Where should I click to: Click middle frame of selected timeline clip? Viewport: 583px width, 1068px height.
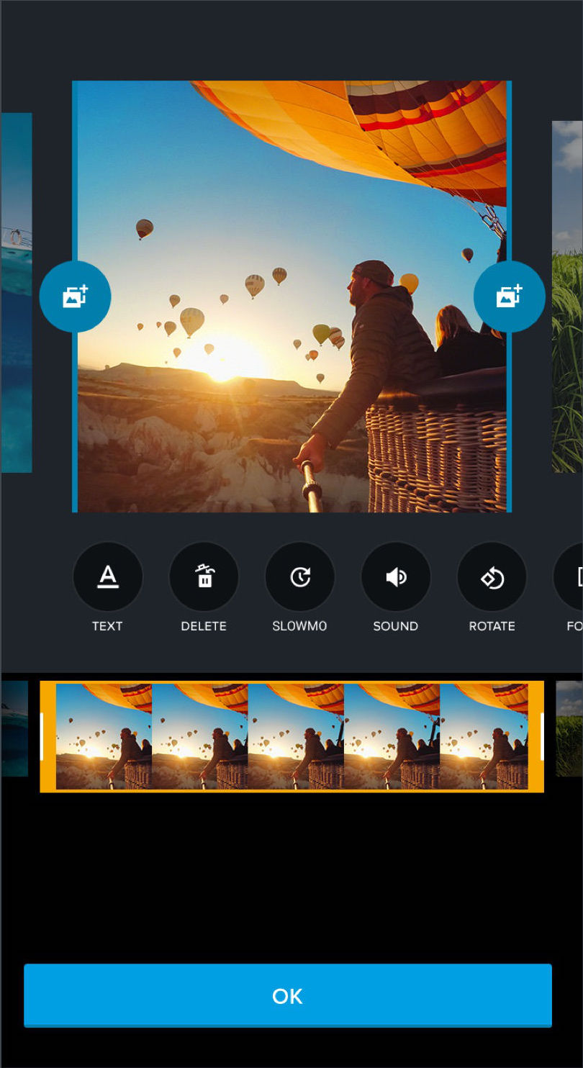(x=296, y=736)
